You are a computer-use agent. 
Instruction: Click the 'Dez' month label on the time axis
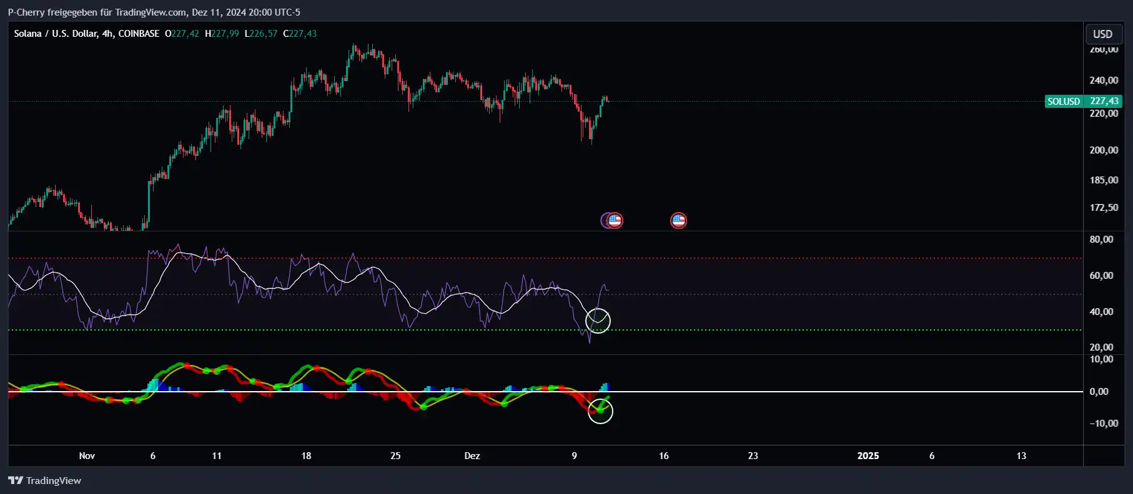472,456
